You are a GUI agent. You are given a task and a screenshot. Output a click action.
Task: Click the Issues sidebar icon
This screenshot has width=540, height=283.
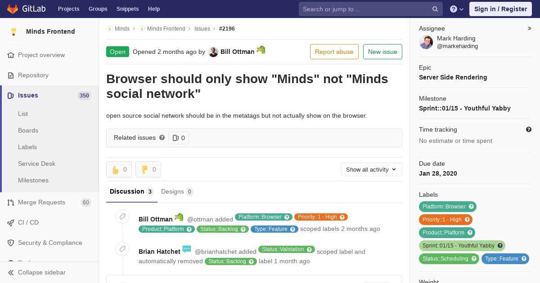click(11, 96)
